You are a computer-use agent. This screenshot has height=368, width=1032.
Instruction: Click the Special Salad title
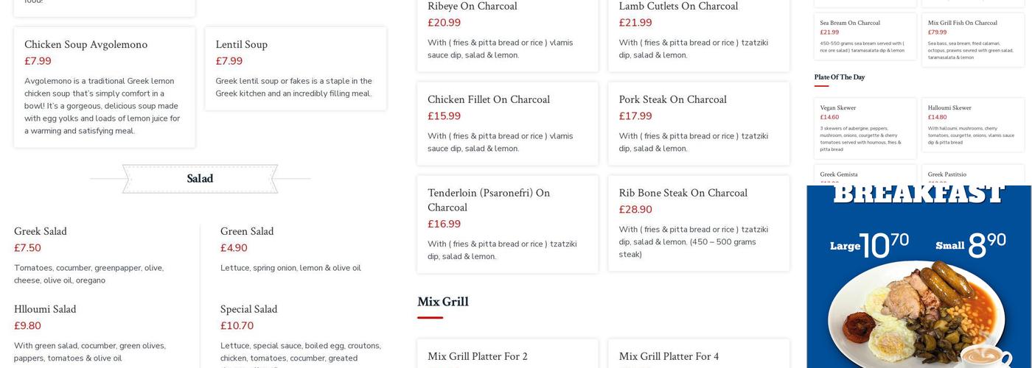pos(248,310)
